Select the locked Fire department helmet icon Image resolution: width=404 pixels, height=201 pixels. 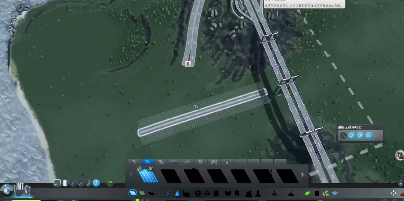pyautogui.click(x=207, y=193)
